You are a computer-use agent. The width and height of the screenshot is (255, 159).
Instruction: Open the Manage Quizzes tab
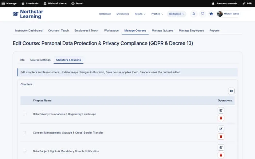(x=162, y=30)
